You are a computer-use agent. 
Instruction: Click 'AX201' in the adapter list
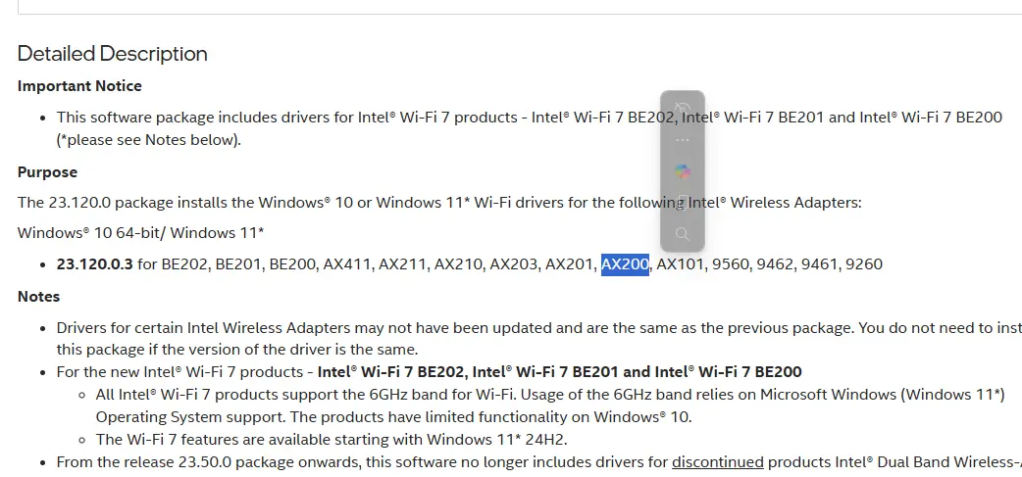(x=568, y=264)
